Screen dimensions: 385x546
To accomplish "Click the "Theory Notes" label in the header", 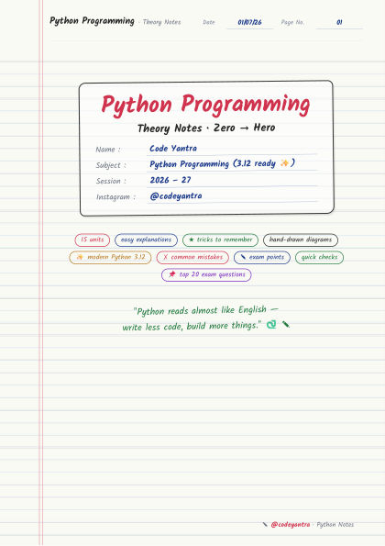I will click(161, 22).
